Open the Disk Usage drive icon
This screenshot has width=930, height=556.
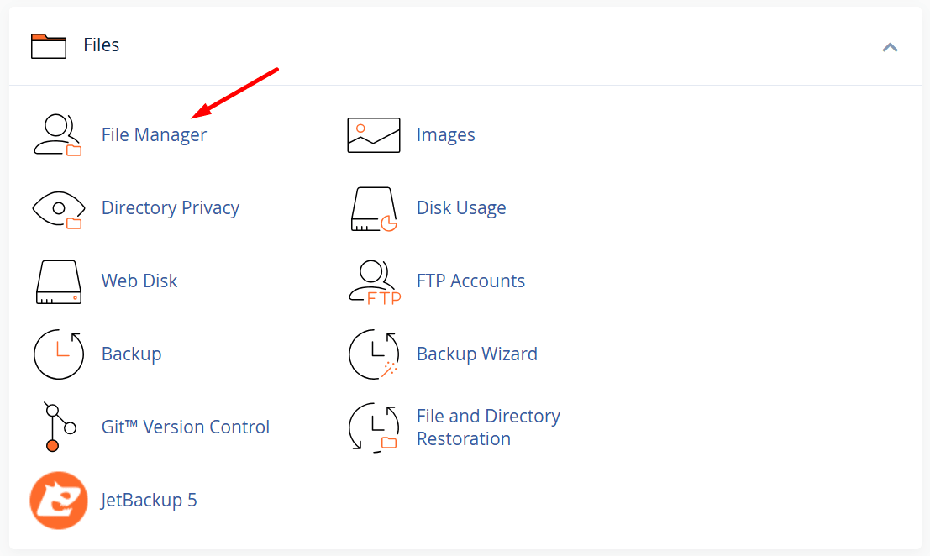point(374,209)
